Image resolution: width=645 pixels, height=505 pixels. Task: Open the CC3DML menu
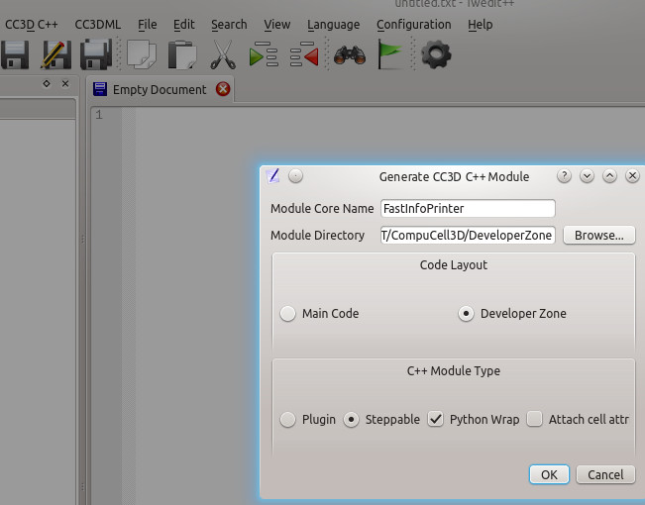click(x=99, y=25)
